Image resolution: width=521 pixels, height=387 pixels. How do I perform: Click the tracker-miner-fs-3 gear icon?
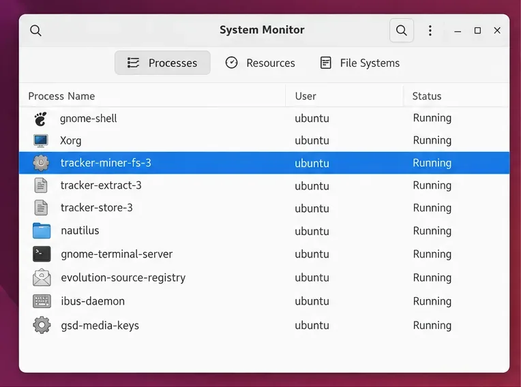click(x=41, y=163)
